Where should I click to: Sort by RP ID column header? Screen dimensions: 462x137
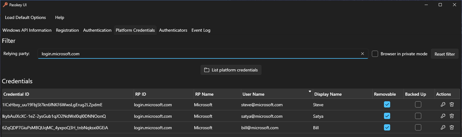[163, 94]
